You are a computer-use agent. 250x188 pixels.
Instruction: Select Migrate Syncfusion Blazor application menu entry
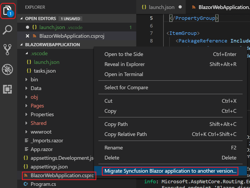click(170, 171)
